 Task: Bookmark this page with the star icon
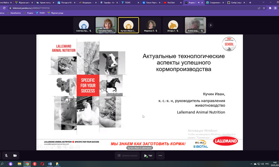264,8
